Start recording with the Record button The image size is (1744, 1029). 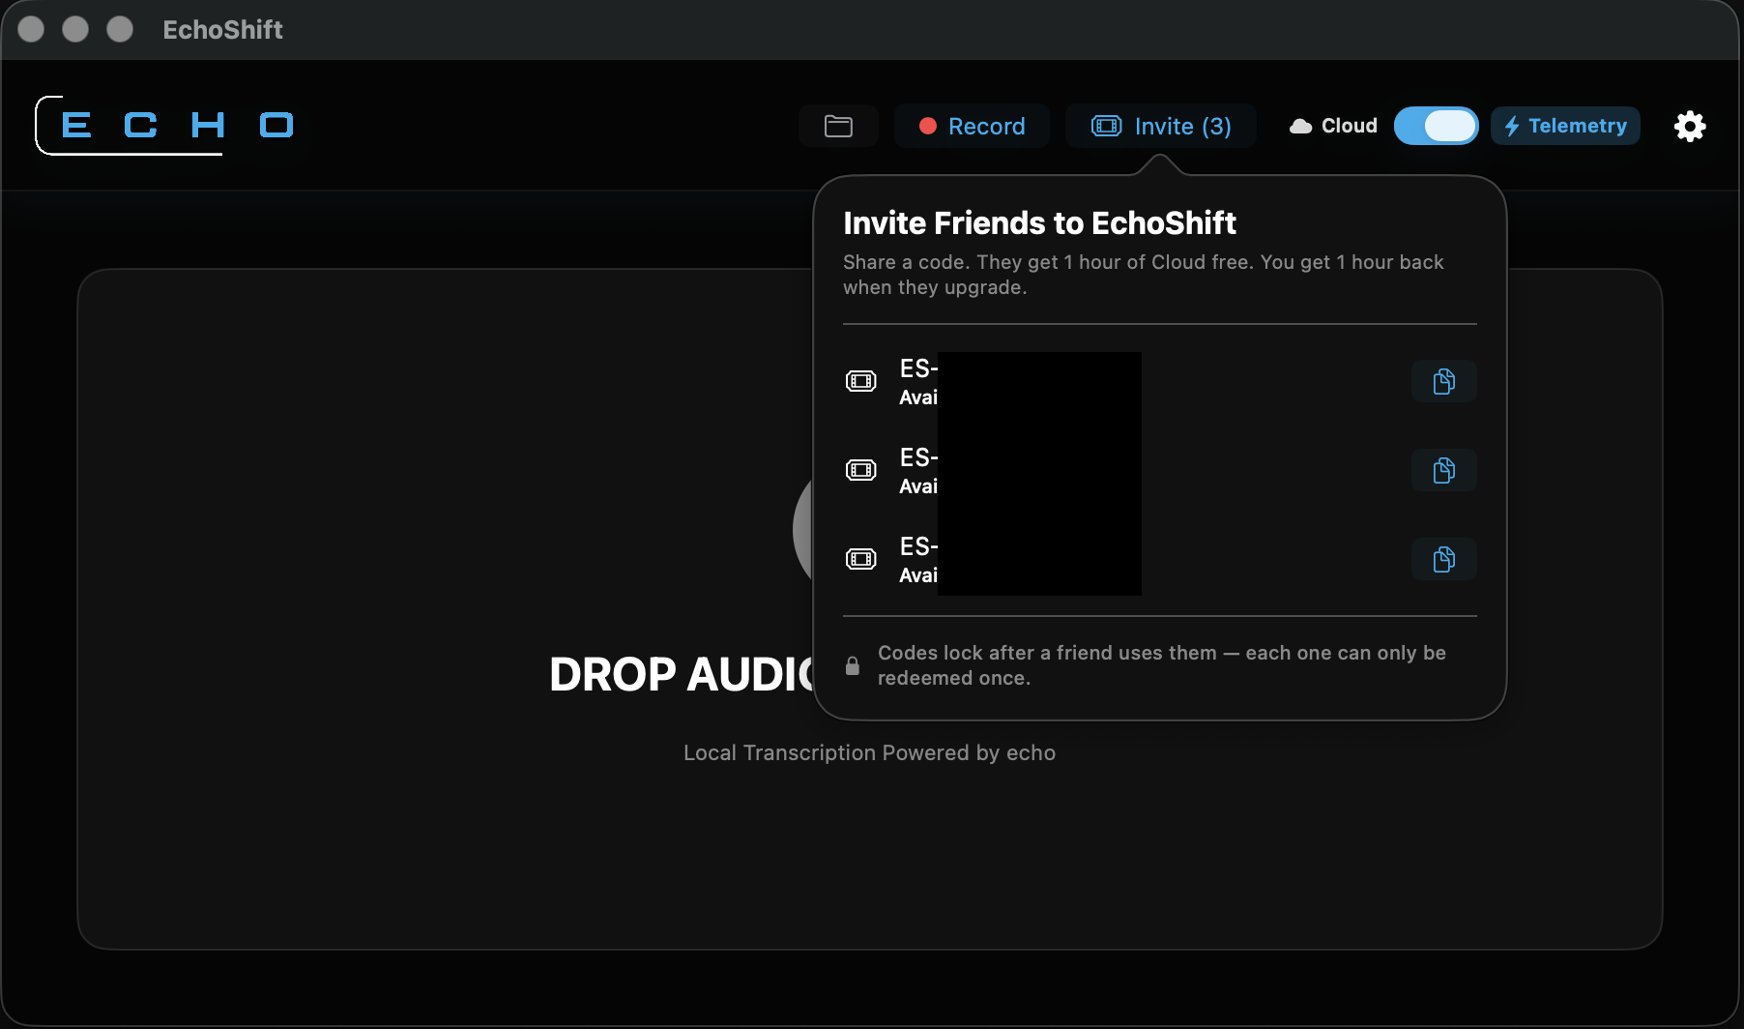click(x=972, y=126)
